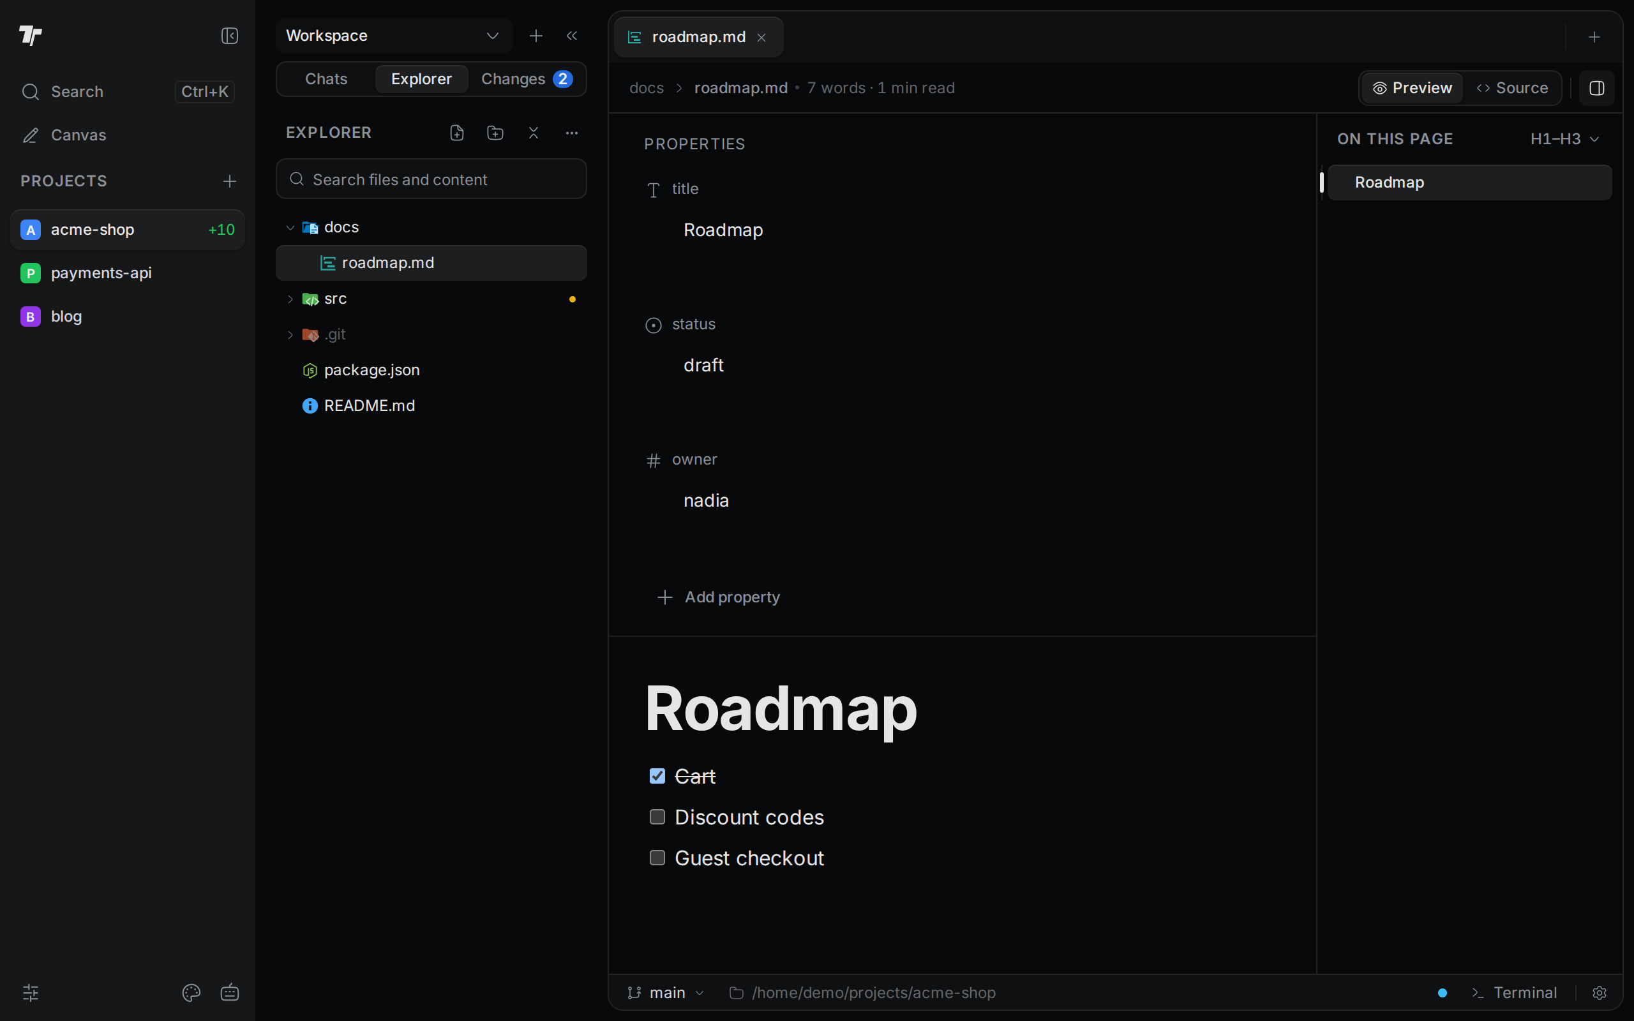Viewport: 1634px width, 1021px height.
Task: Select the Explorer tab
Action: 421,79
